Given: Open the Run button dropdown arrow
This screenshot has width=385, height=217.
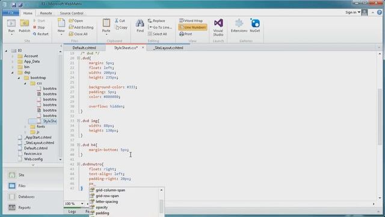Looking at the screenshot, I should [x=11, y=34].
